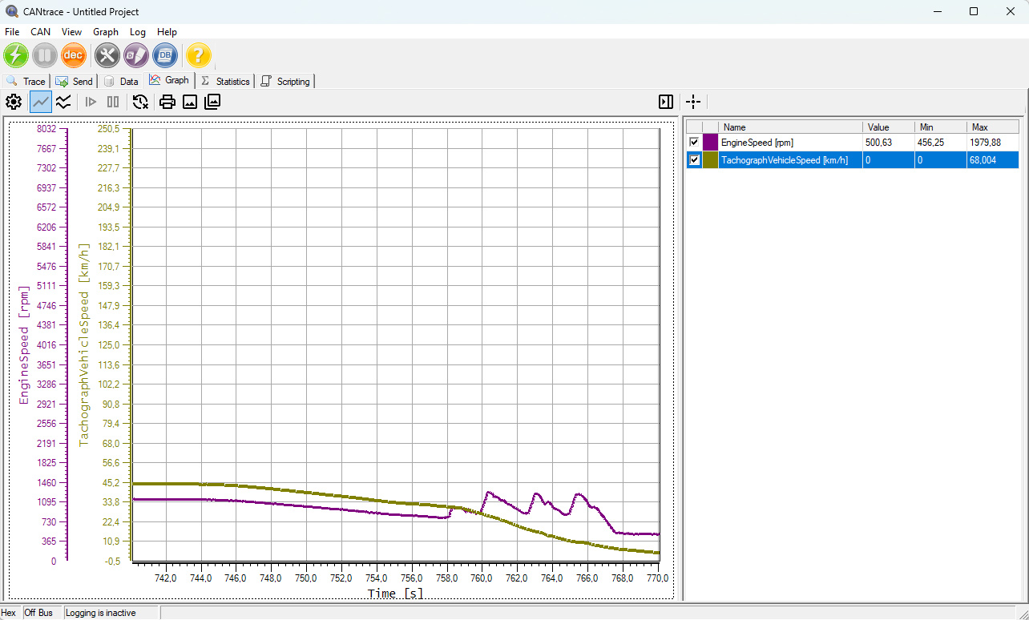Click the EngineSpeed min value 456,25

coord(932,143)
